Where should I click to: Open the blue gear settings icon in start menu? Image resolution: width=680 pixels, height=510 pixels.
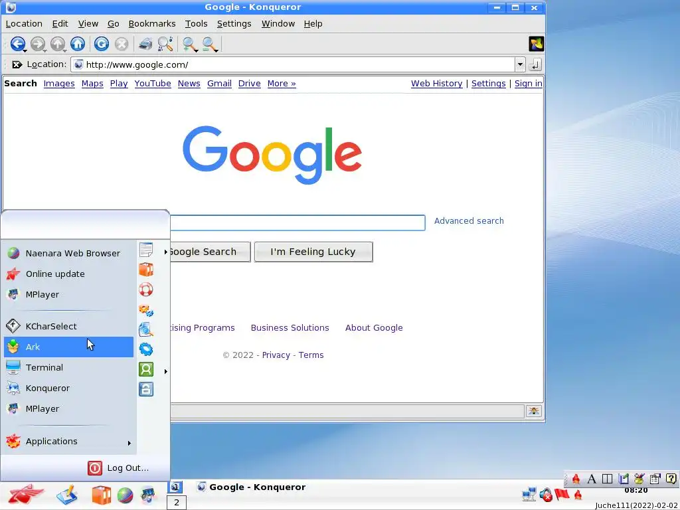click(146, 349)
